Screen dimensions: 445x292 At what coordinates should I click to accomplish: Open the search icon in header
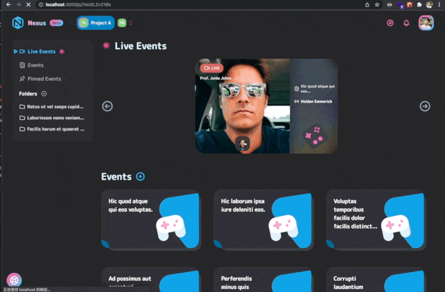coord(390,23)
